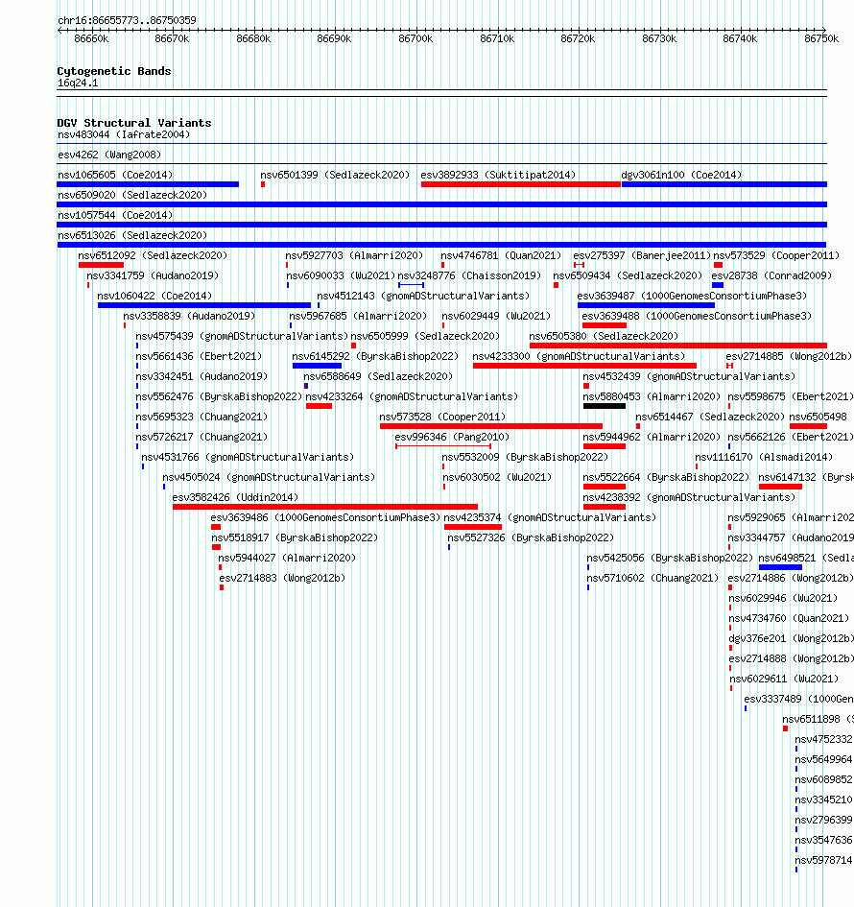Open nsv5695323 (Chuang2021) variant
This screenshot has height=907, width=854.
202,418
